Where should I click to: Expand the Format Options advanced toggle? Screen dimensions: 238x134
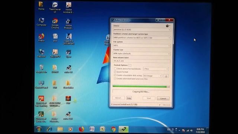pyautogui.click(x=130, y=66)
